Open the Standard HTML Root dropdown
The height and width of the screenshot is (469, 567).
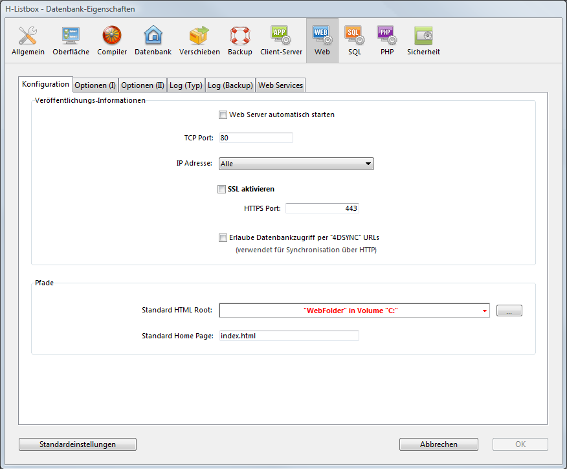355,311
